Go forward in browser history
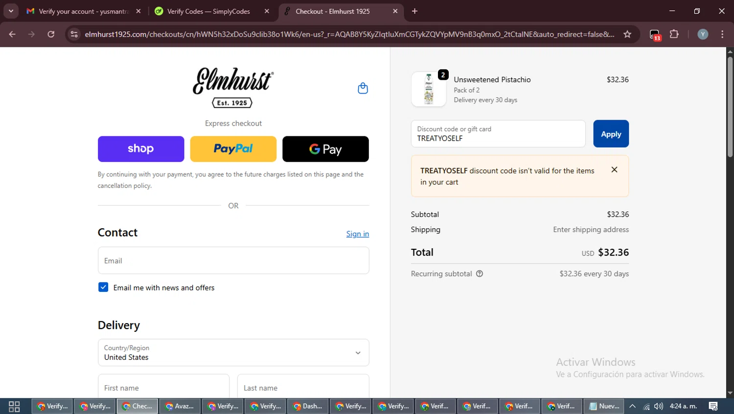Screen dimensions: 734x414 32,34
